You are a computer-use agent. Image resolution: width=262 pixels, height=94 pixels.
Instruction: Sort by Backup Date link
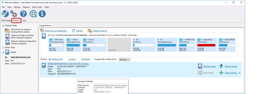pyautogui.click(x=57, y=59)
